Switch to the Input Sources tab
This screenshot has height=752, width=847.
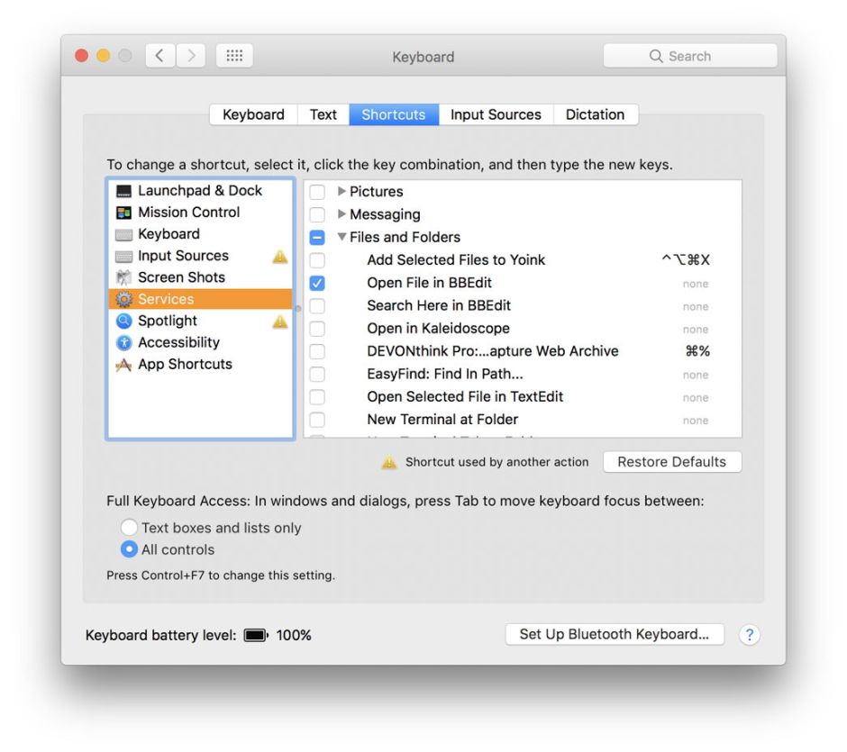(x=496, y=114)
